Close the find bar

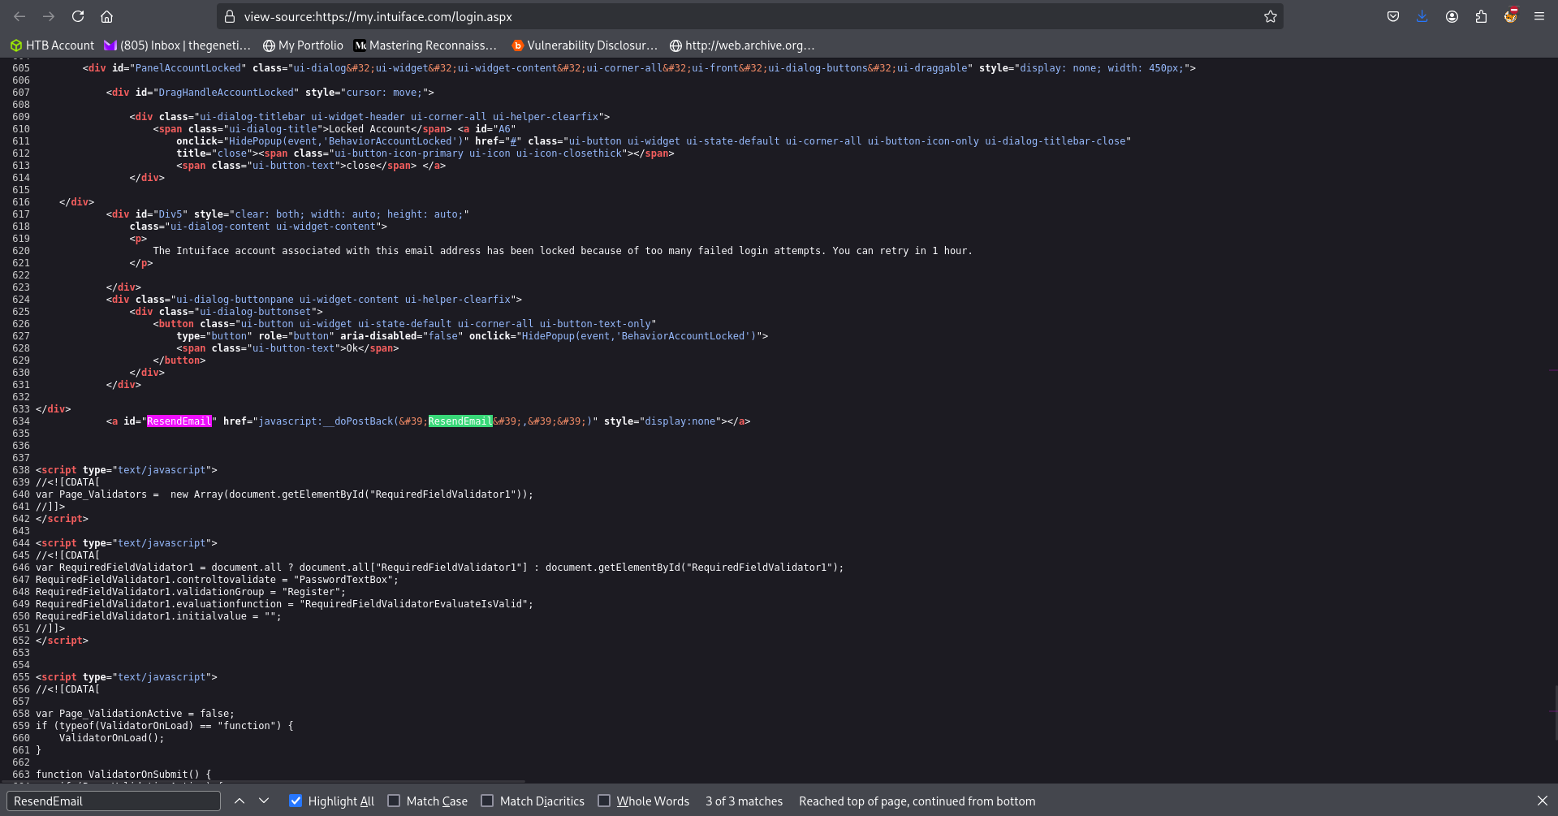click(1542, 801)
